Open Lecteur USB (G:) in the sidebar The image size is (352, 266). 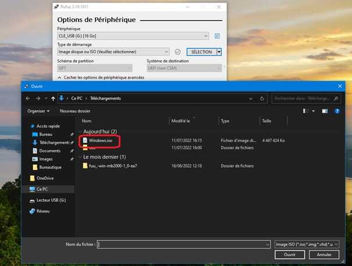[51, 200]
